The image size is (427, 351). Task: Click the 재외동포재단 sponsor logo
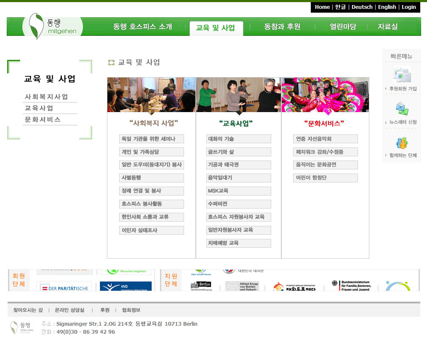coord(295,287)
